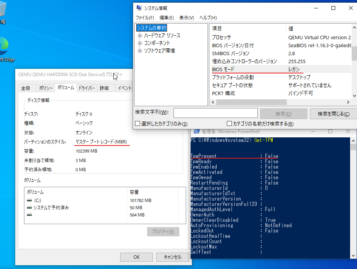Select システムの要約 in the tree
This screenshot has height=269, width=357.
(152, 28)
